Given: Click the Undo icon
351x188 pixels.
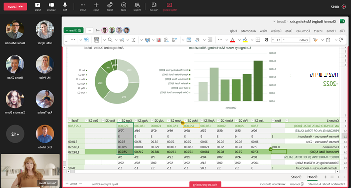Looking at the screenshot, I should coord(341,40).
